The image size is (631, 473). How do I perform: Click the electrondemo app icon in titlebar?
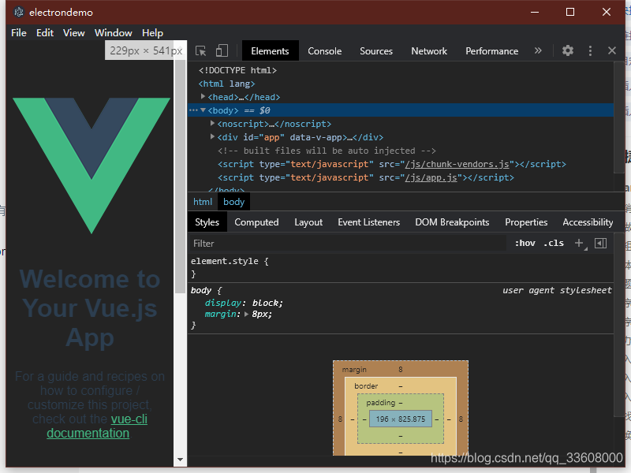pyautogui.click(x=17, y=12)
